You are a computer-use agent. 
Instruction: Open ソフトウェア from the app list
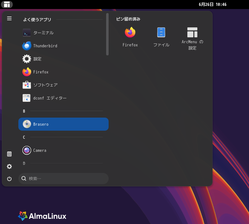tap(63, 85)
